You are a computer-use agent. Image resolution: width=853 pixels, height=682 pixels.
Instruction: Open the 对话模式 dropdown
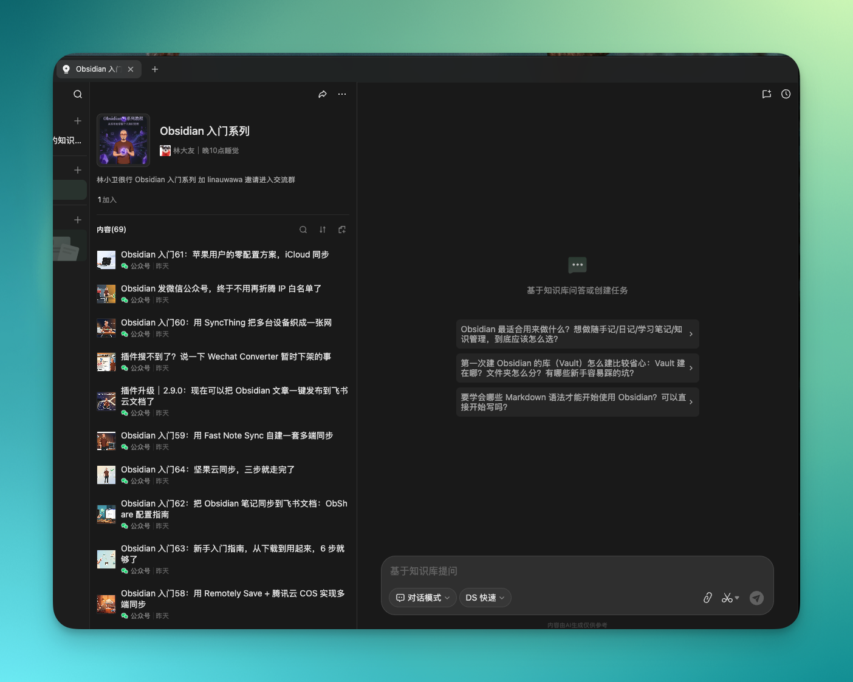click(x=423, y=598)
